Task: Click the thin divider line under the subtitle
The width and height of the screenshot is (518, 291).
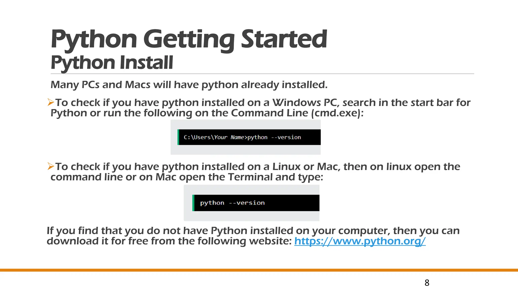Action: [262, 74]
